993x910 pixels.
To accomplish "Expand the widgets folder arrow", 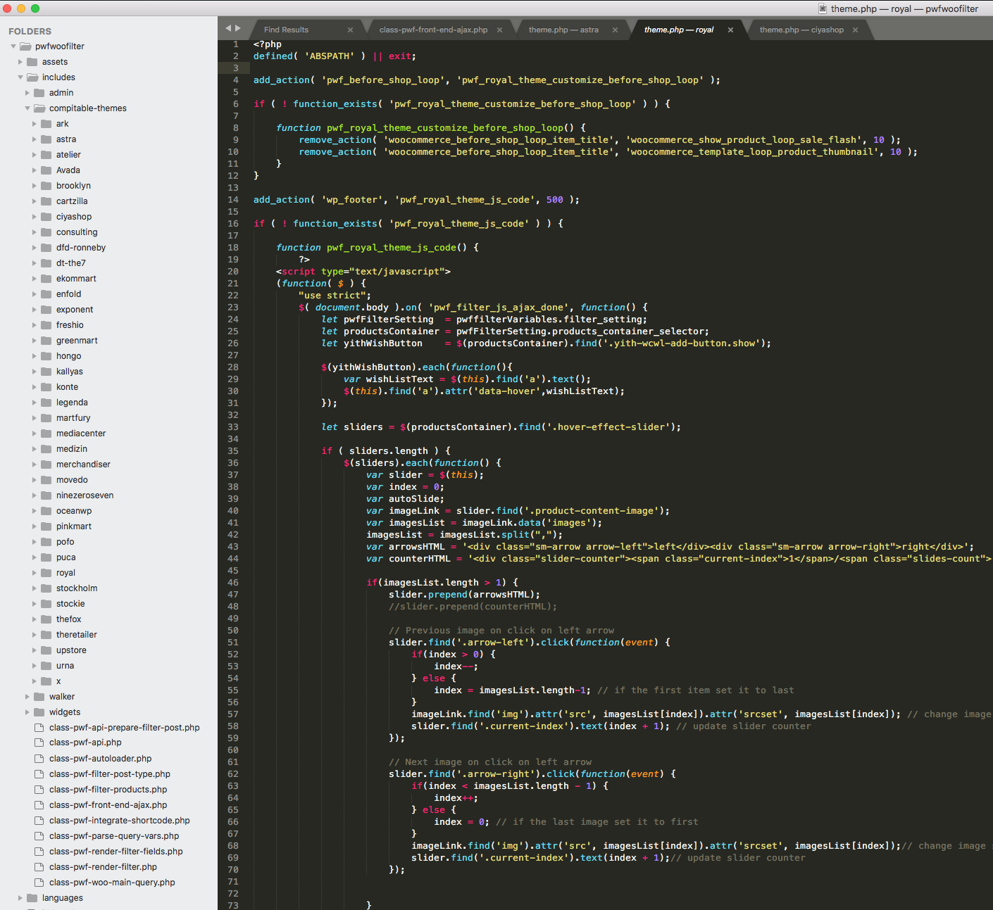I will [x=27, y=712].
